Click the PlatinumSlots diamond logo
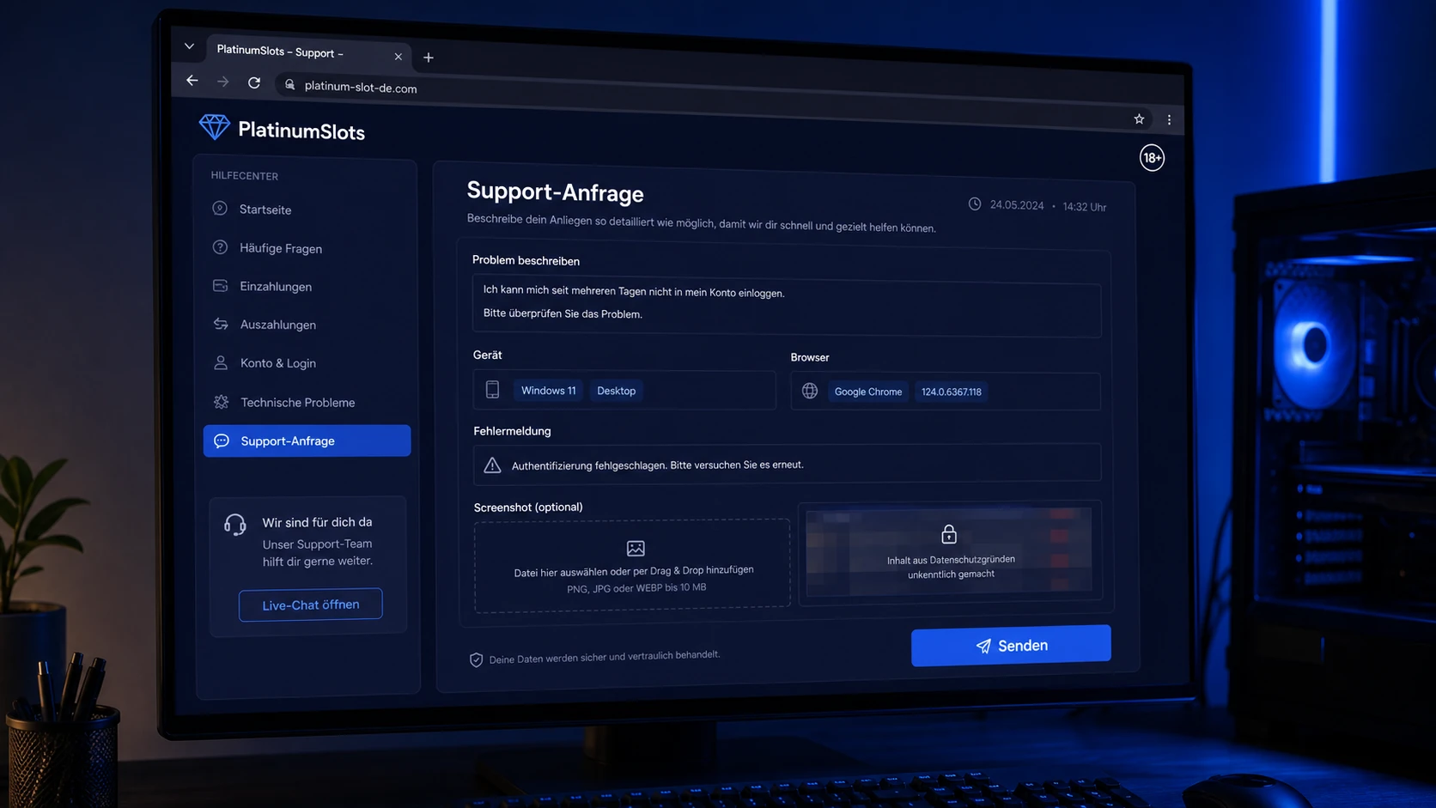This screenshot has width=1436, height=808. (214, 127)
